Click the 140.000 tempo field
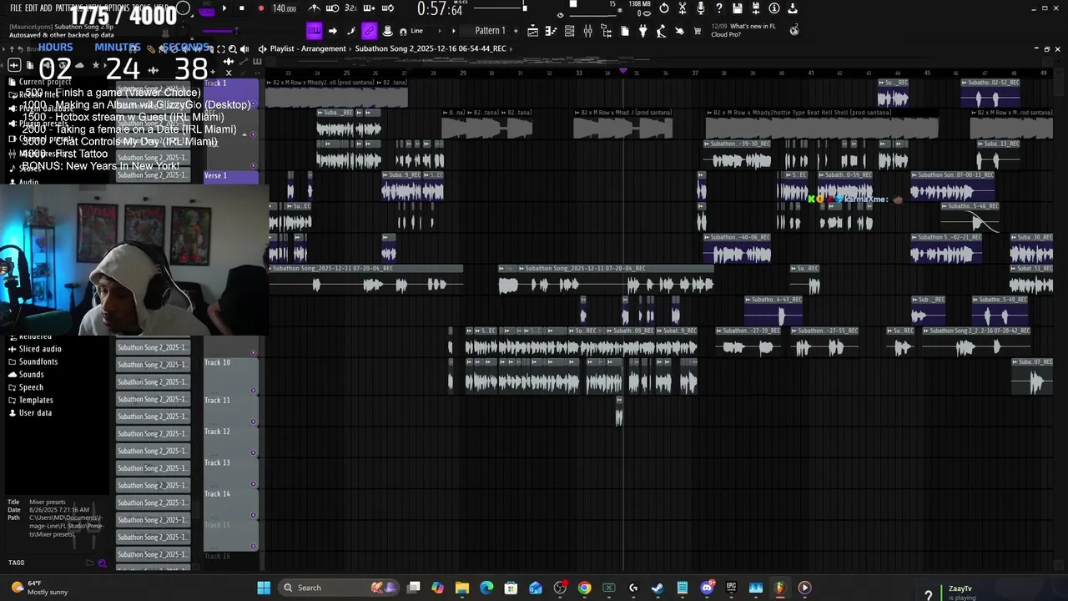1068x601 pixels. tap(285, 8)
